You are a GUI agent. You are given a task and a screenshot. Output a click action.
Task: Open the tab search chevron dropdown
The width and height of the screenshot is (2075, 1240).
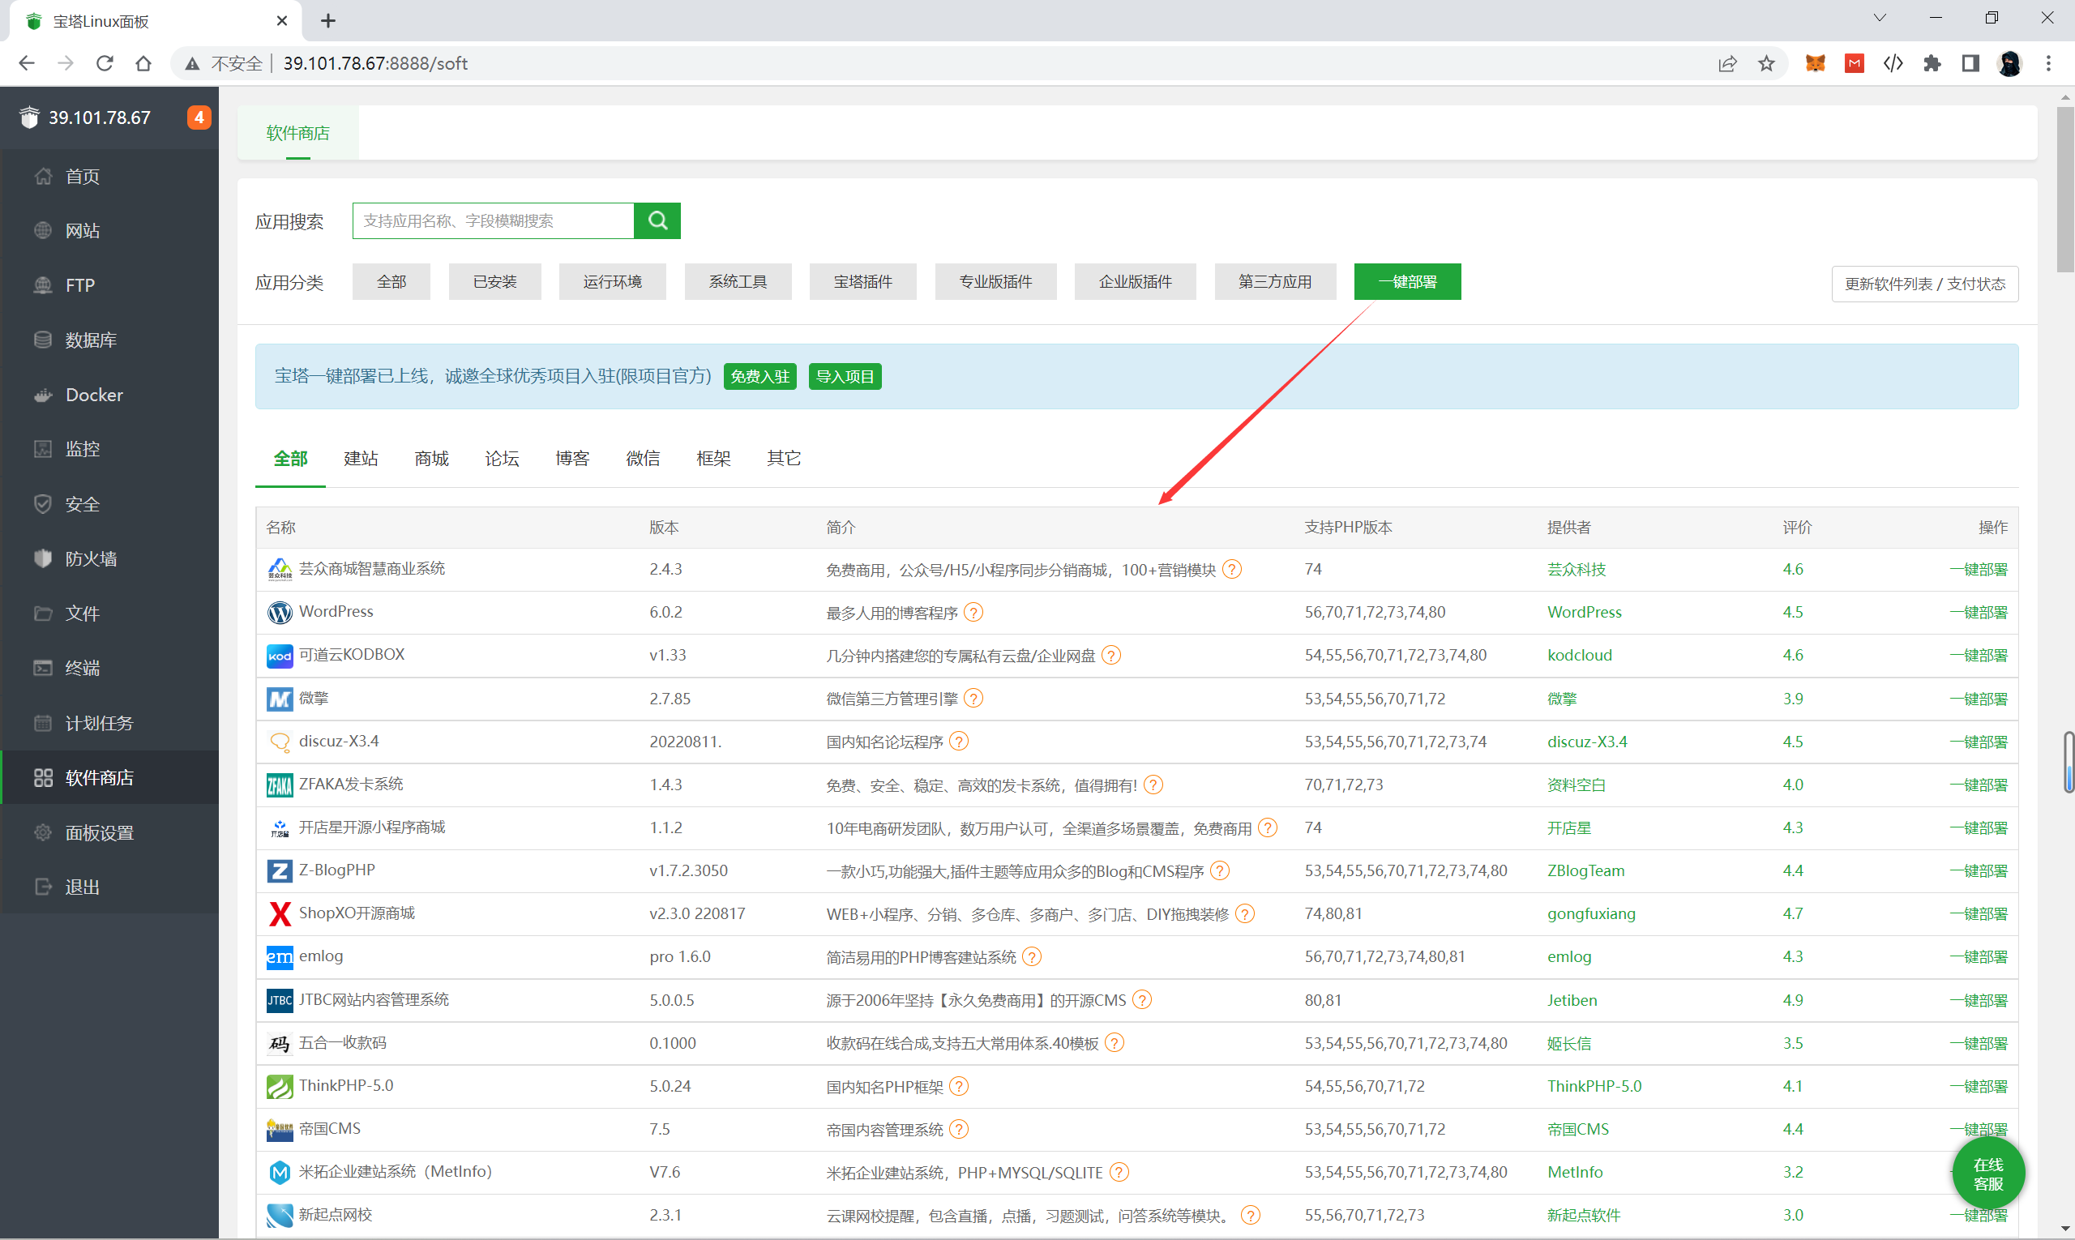click(x=1880, y=19)
